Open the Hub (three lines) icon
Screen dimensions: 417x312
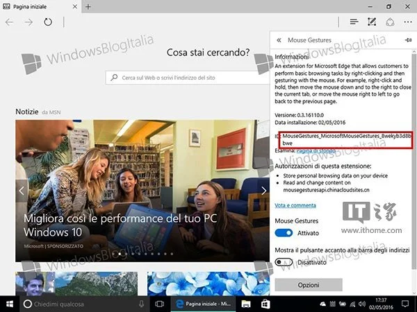pyautogui.click(x=354, y=21)
